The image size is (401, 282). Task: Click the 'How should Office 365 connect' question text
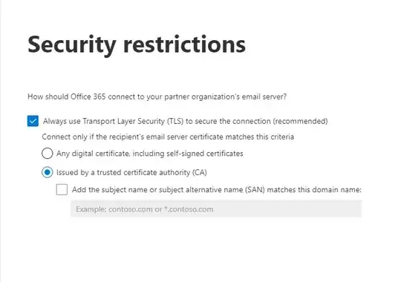157,96
